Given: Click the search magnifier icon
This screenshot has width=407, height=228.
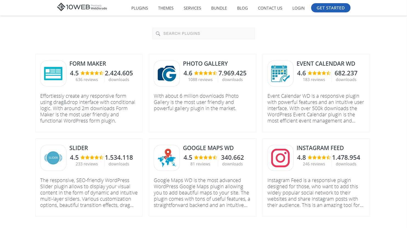Looking at the screenshot, I should [158, 33].
